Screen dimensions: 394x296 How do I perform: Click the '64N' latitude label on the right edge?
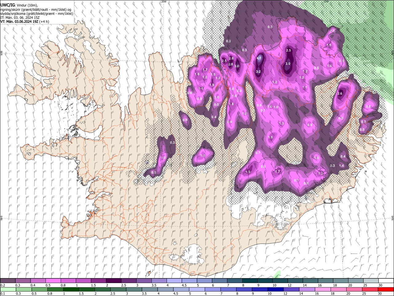392,218
